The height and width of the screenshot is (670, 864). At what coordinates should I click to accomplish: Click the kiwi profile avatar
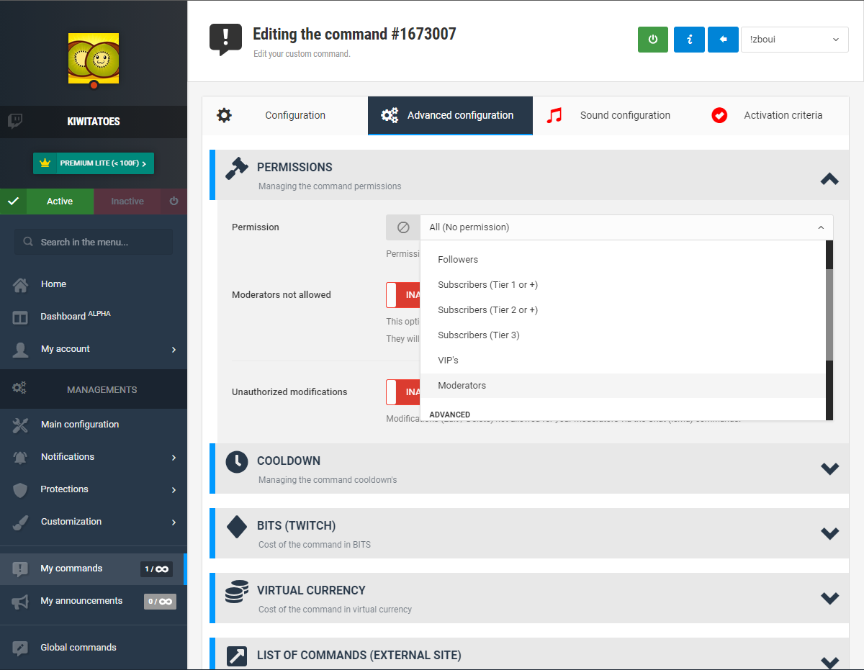[x=94, y=59]
